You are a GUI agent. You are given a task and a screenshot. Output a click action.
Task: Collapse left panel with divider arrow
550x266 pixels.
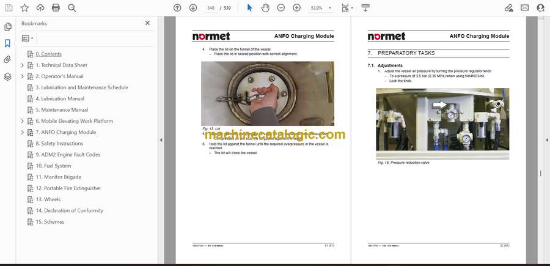coord(161,140)
